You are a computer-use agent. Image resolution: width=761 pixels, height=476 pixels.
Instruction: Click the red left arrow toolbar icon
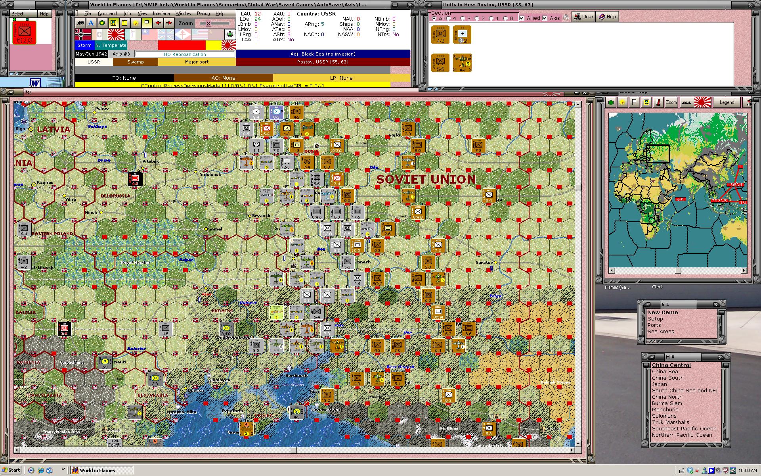click(158, 23)
